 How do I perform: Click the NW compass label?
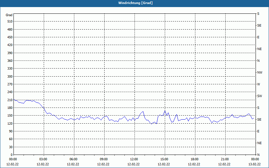click(260, 73)
